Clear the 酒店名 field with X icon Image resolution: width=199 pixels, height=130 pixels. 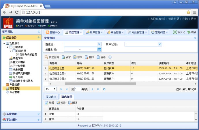(x=99, y=44)
